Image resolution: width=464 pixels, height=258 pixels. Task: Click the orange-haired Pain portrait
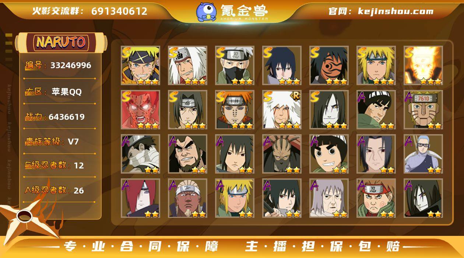[235, 110]
